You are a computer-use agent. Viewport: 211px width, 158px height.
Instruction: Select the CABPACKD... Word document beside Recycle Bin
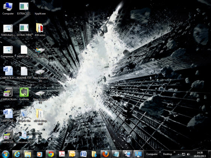pos(8,114)
